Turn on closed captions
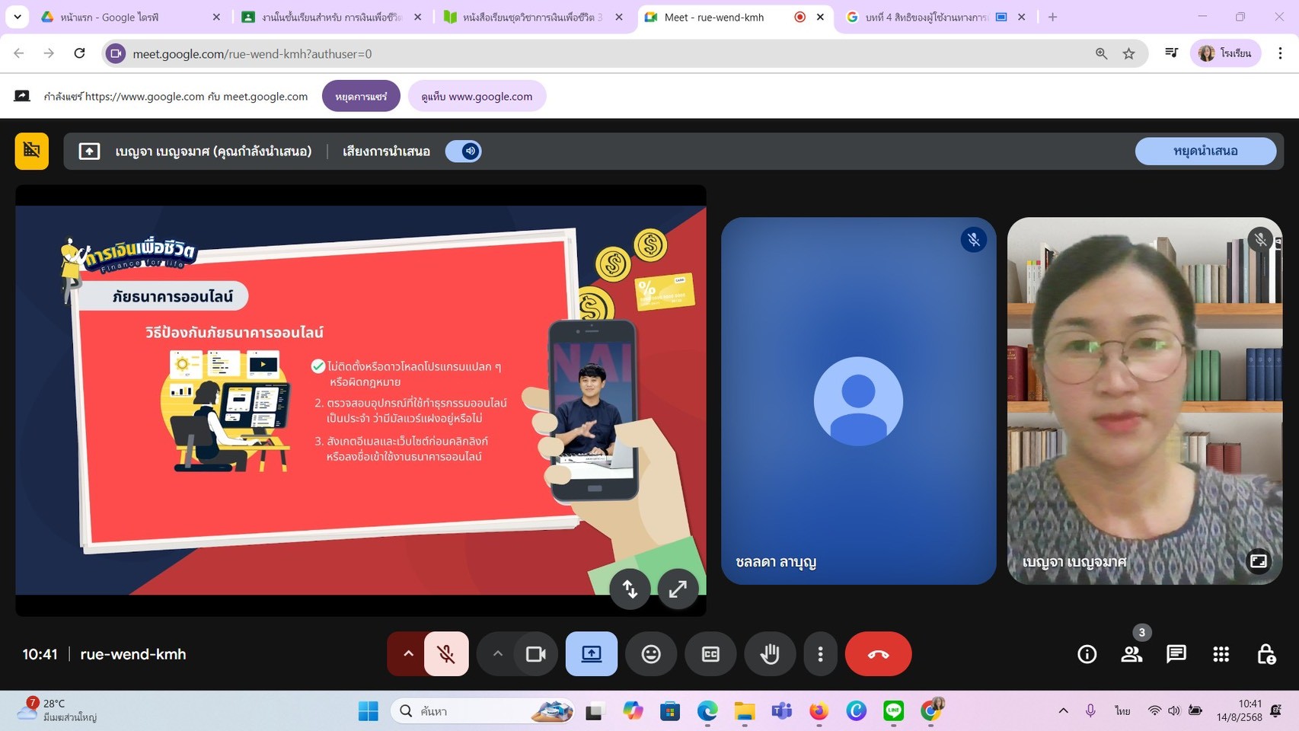1299x731 pixels. click(x=710, y=654)
